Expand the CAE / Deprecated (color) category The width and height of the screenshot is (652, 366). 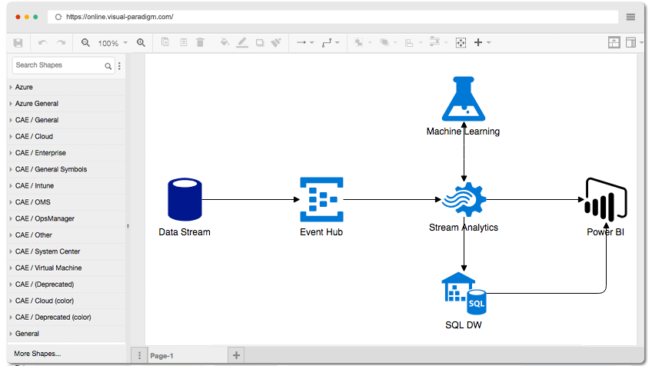[x=67, y=318]
